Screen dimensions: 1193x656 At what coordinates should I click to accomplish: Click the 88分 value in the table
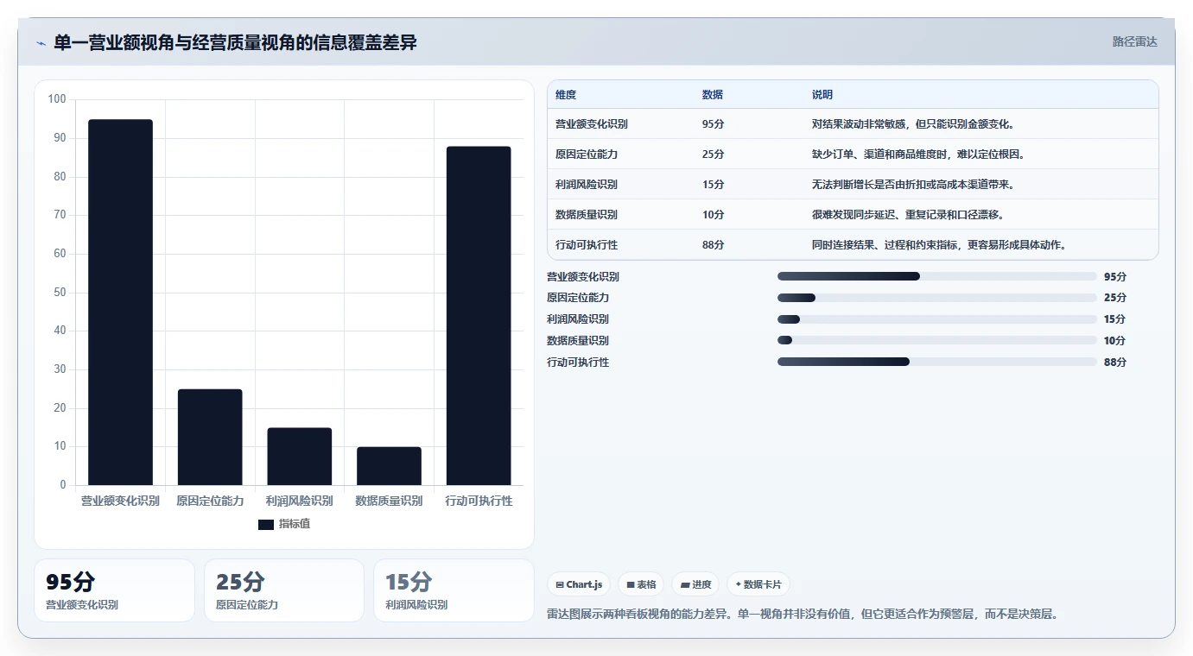[x=713, y=245]
